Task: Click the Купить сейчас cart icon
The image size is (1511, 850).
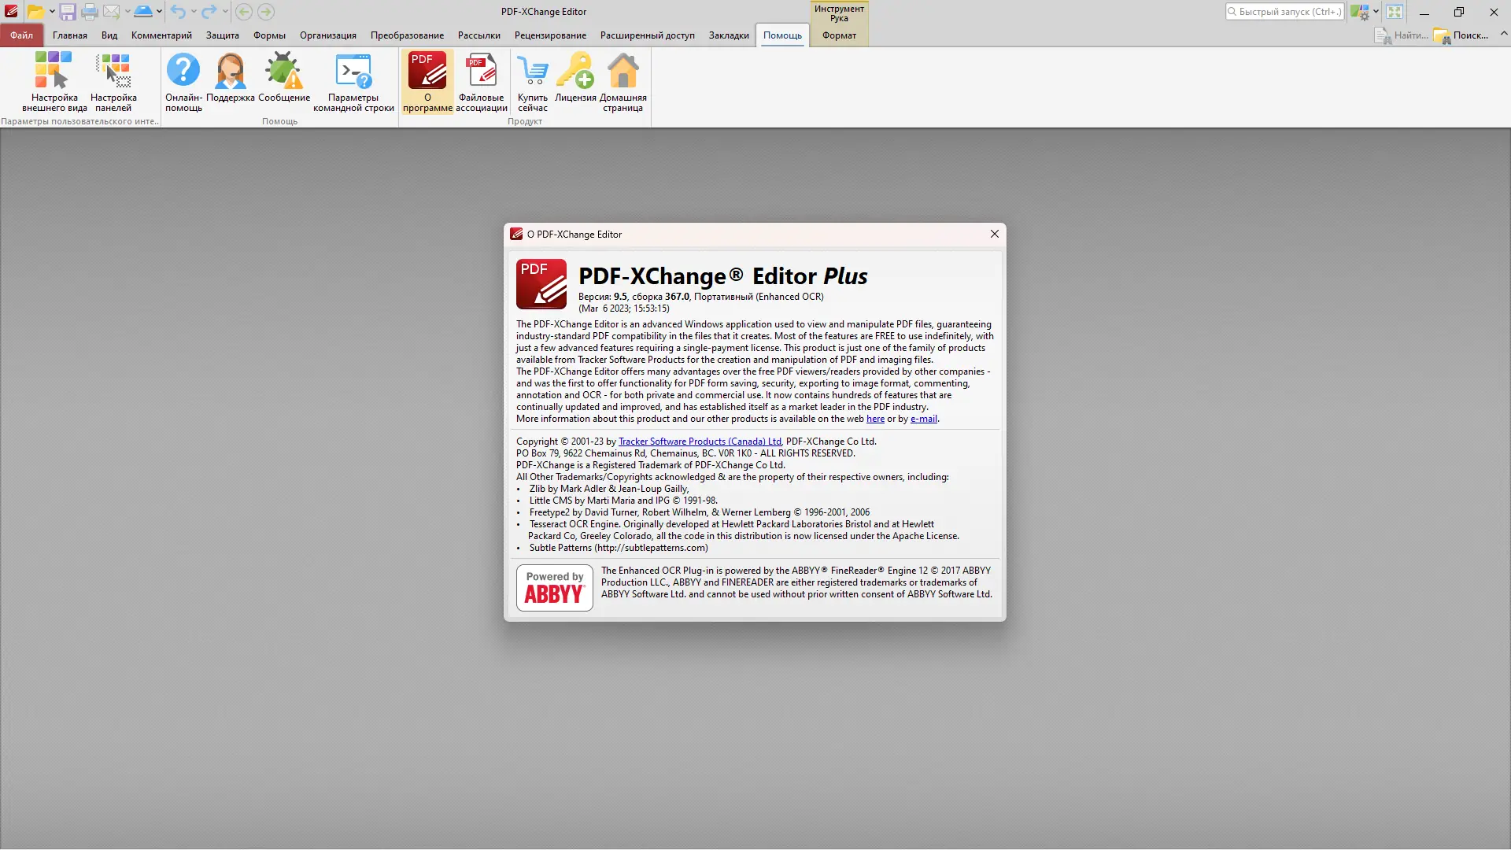Action: [x=533, y=71]
